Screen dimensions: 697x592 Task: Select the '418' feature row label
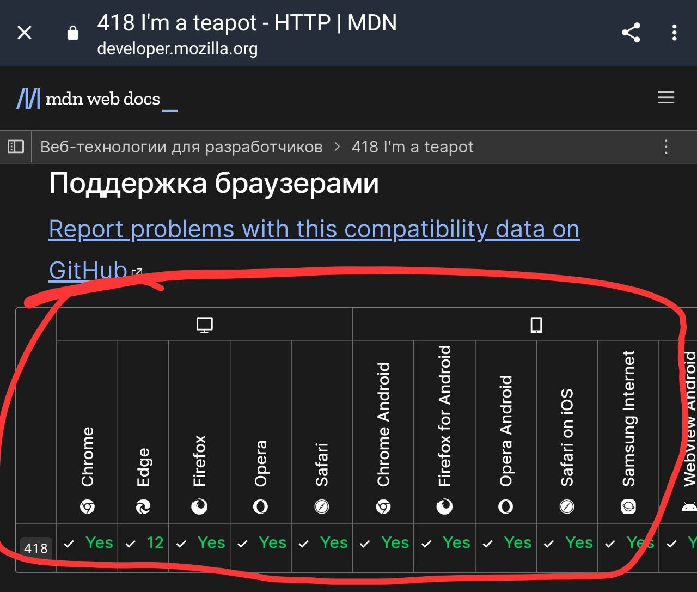(36, 548)
